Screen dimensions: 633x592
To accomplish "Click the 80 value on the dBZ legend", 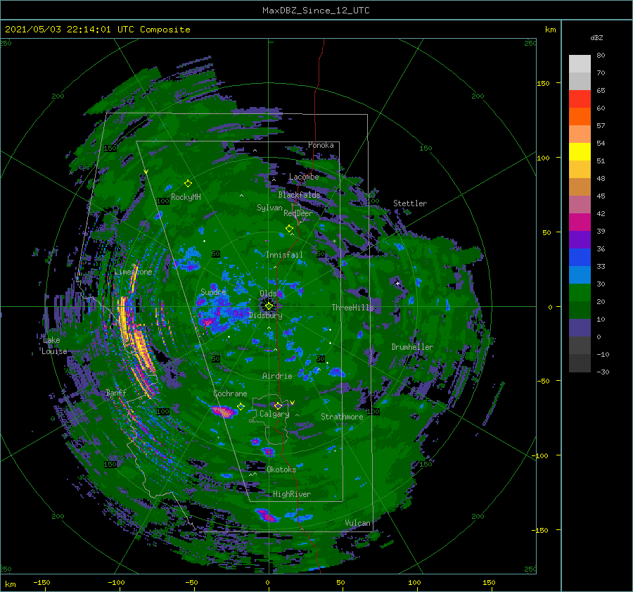I will pos(601,55).
